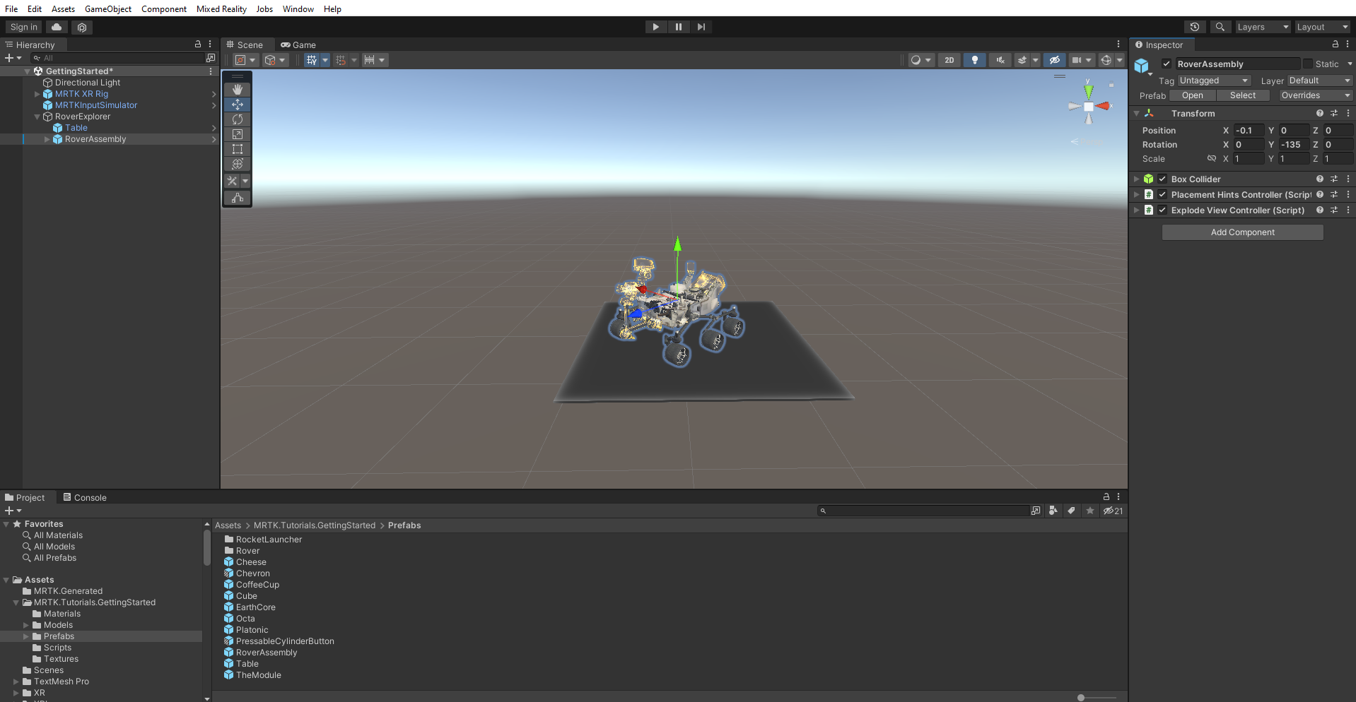Click the Y axis cone on orientation gizmo
1356x702 pixels.
click(x=1089, y=90)
